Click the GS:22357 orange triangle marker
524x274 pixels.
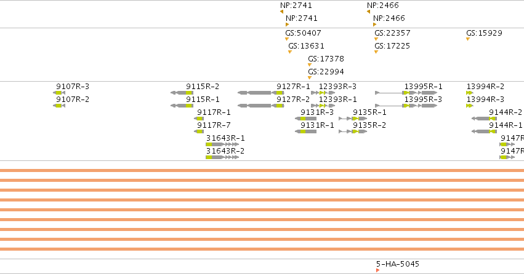pyautogui.click(x=376, y=39)
